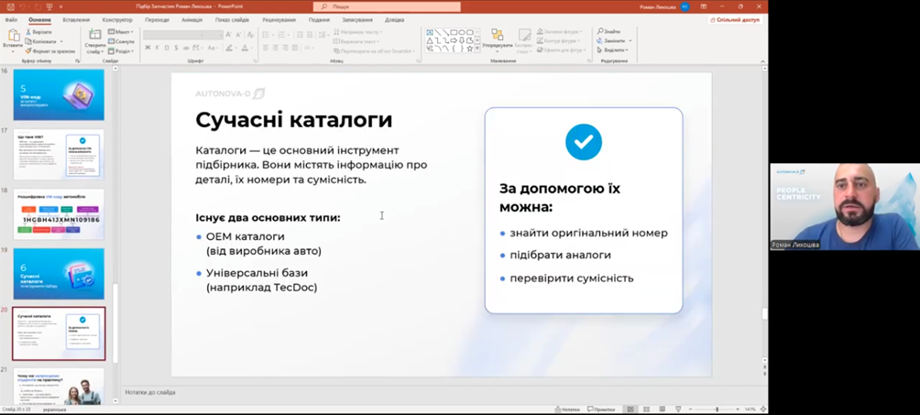Open the Вставлення ribbon tab

[x=76, y=19]
